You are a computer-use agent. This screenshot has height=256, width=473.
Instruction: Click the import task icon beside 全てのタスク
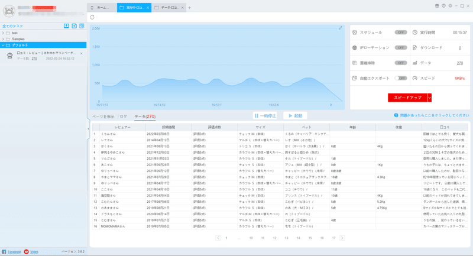click(x=66, y=26)
